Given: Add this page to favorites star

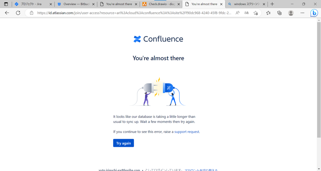Looking at the screenshot, I should [x=256, y=13].
